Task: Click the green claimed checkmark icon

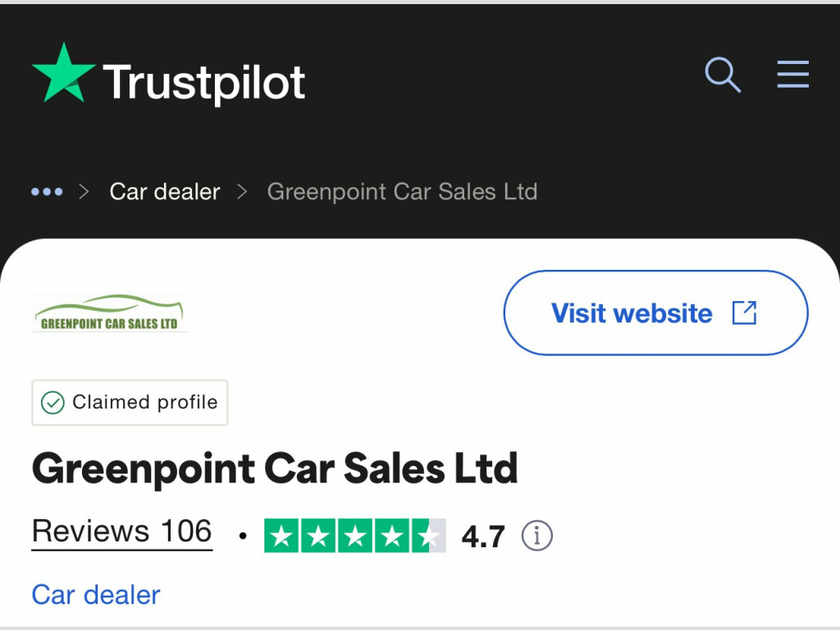Action: 52,403
